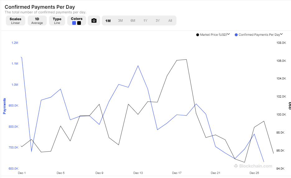This screenshot has width=291, height=178.
Task: Toggle the chart Type Line setting
Action: pyautogui.click(x=57, y=21)
